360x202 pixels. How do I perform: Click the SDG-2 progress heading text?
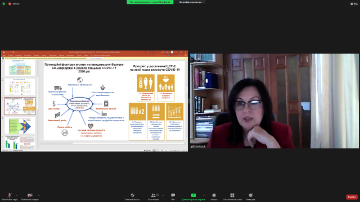point(155,68)
